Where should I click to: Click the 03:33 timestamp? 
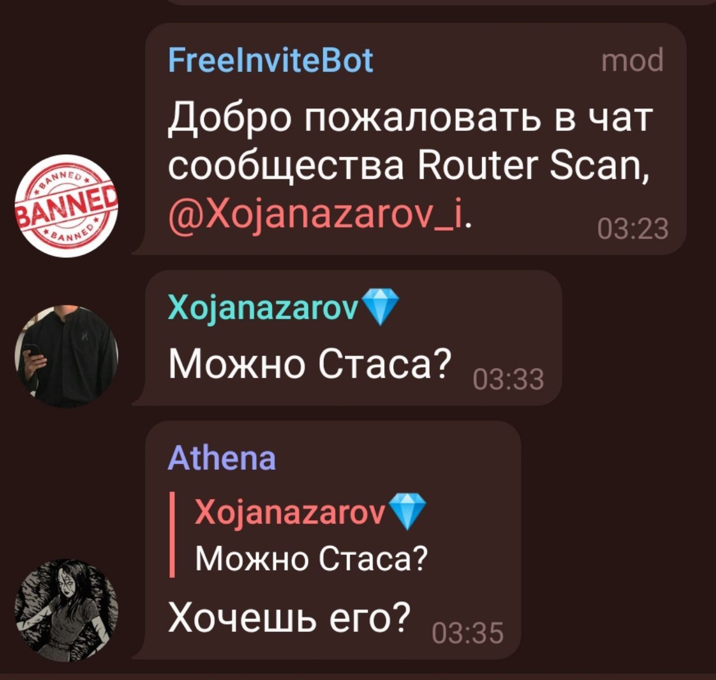508,379
